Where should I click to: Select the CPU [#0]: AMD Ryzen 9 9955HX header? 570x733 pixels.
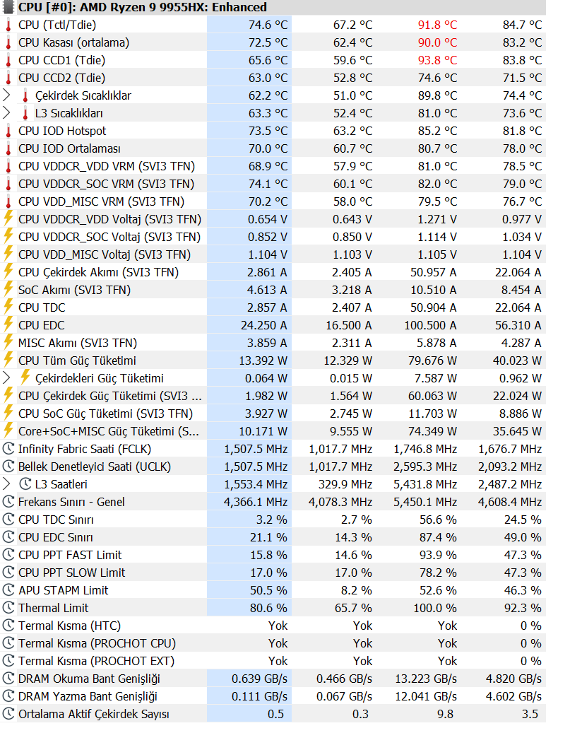pyautogui.click(x=143, y=7)
